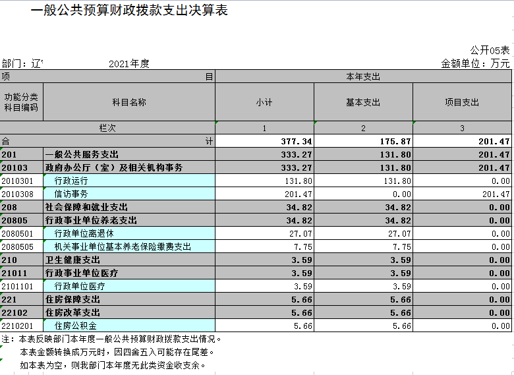The height and width of the screenshot is (375, 514).
Task: Click 行政运行 project expenditure 0.00
Action: pos(462,181)
